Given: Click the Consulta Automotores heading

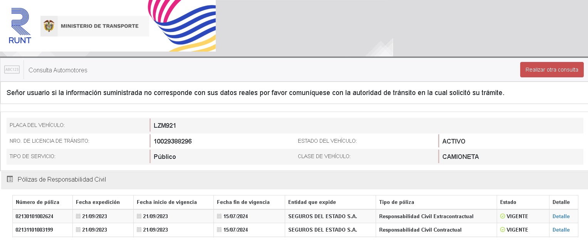Looking at the screenshot, I should [58, 70].
